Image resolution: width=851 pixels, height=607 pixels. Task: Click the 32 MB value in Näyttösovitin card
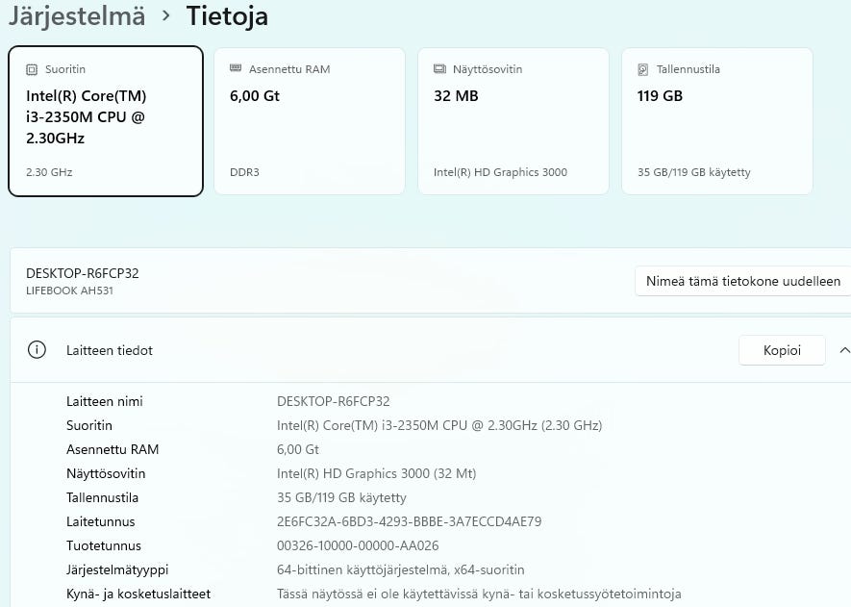click(x=456, y=96)
